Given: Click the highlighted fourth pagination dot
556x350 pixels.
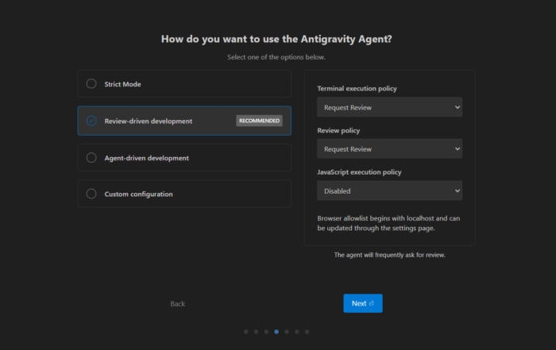Looking at the screenshot, I should tap(276, 332).
